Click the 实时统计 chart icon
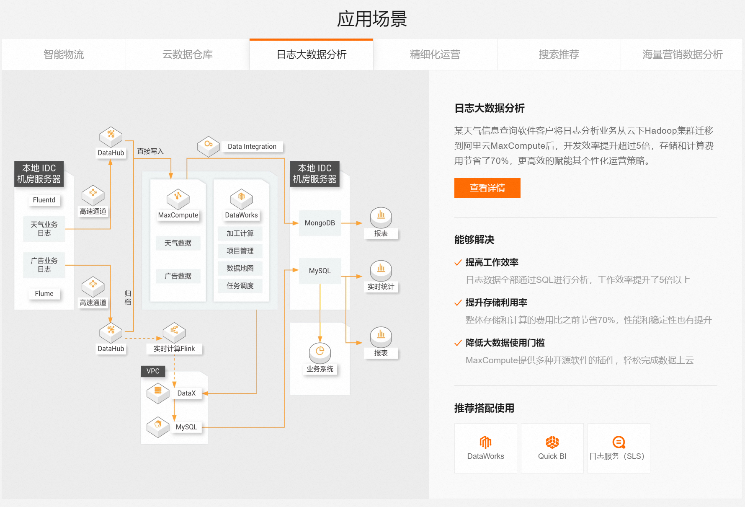745x507 pixels. (381, 271)
